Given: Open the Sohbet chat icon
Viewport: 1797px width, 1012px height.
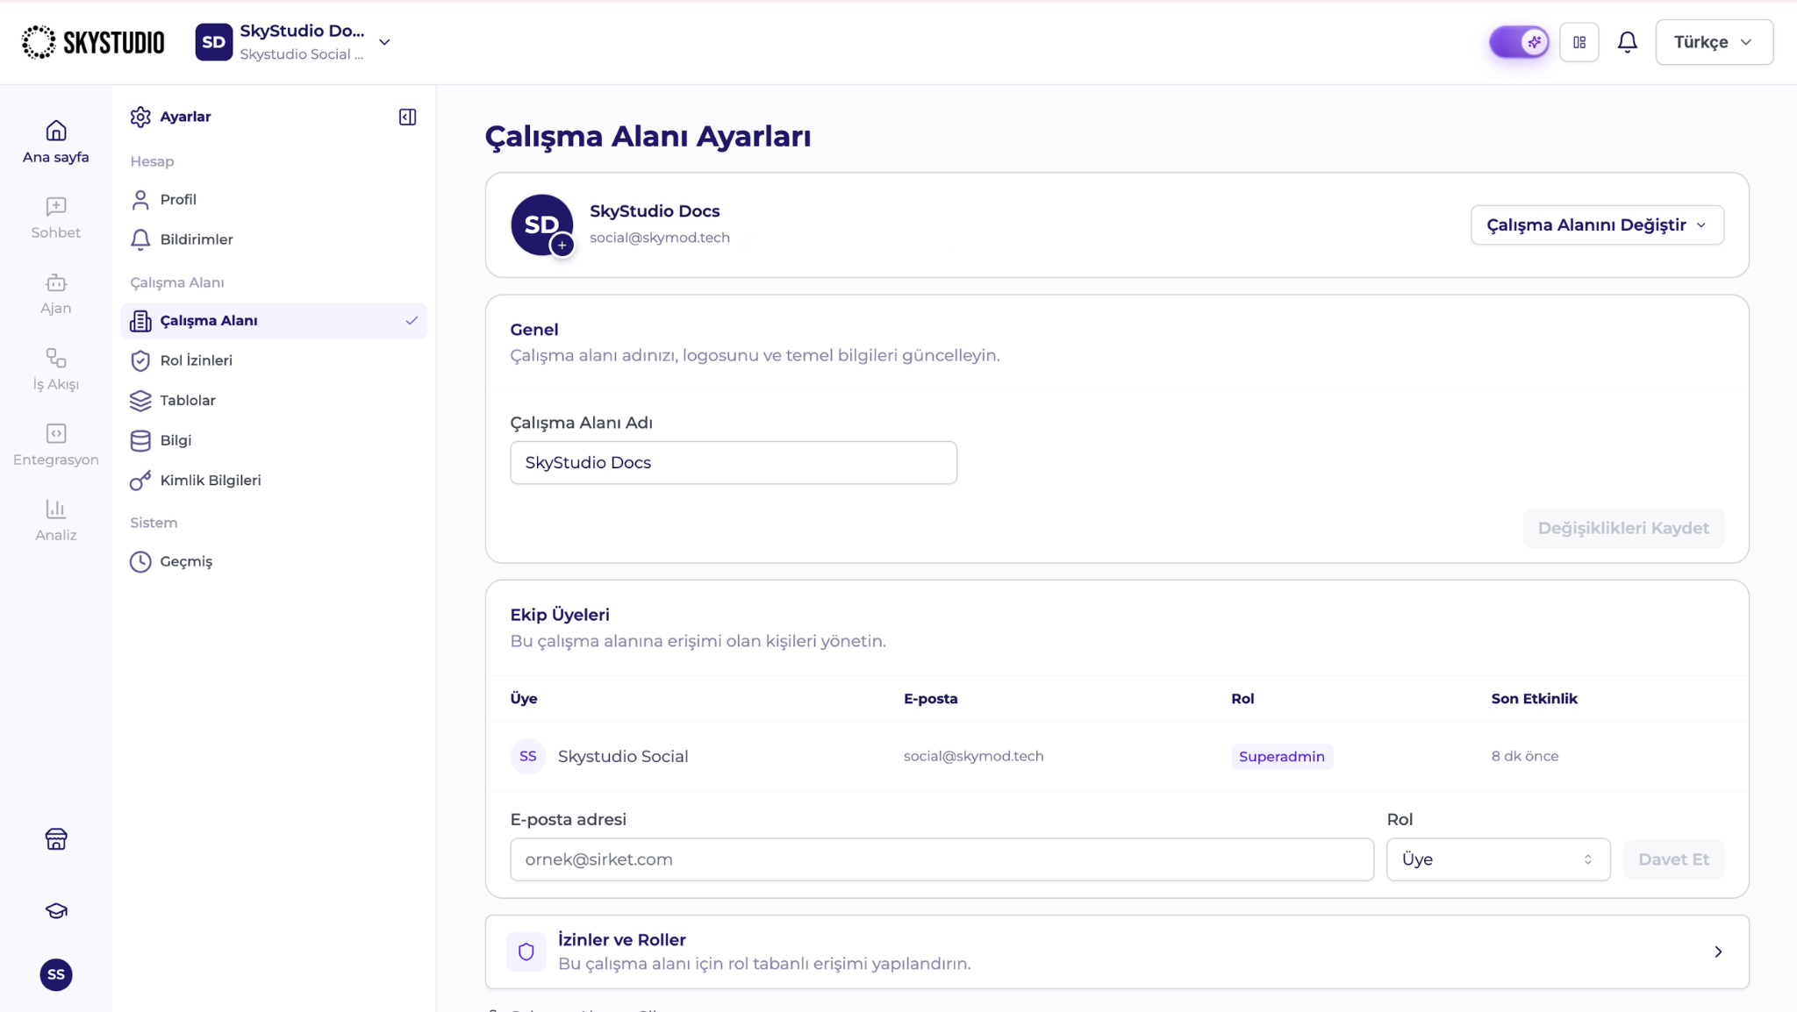Looking at the screenshot, I should (56, 206).
